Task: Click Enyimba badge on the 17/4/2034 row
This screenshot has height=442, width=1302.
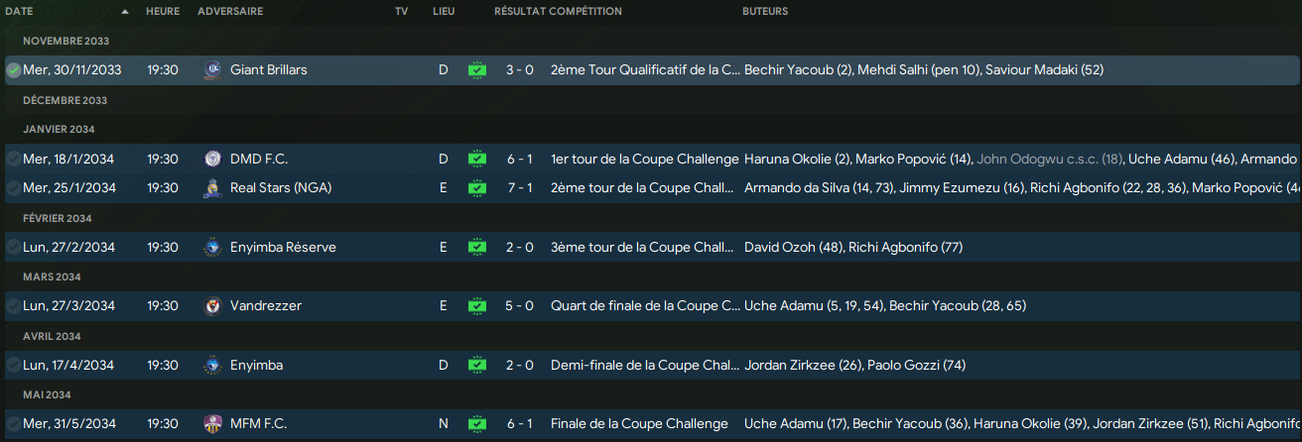Action: pos(211,365)
